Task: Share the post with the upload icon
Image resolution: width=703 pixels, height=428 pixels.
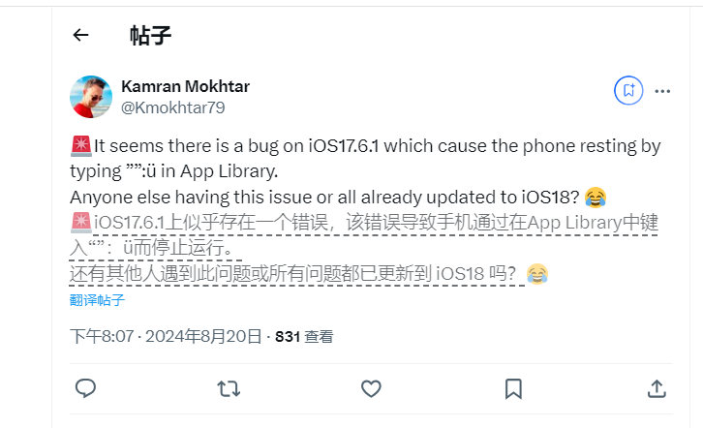Action: click(x=657, y=388)
